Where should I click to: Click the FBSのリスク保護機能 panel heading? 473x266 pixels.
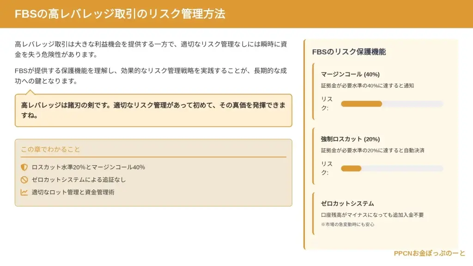[x=349, y=52]
